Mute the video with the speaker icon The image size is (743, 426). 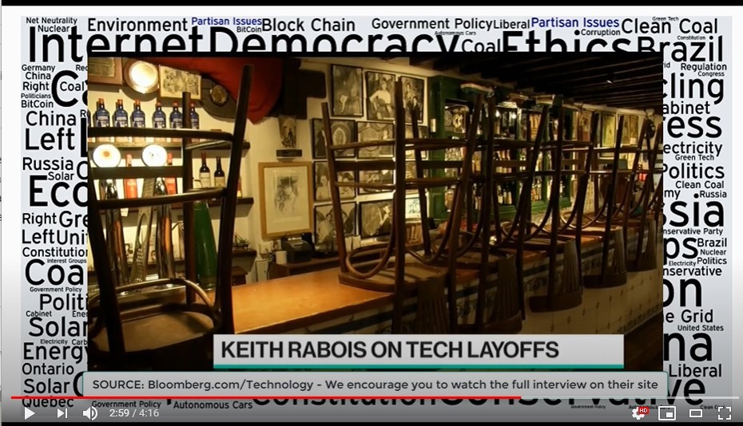click(x=90, y=413)
